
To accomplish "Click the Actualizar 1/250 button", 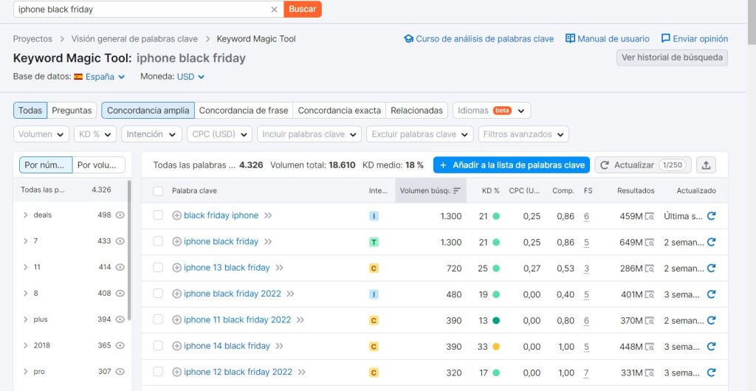I will 643,165.
